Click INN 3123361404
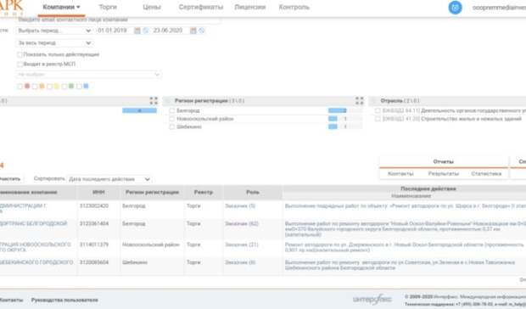 point(94,224)
